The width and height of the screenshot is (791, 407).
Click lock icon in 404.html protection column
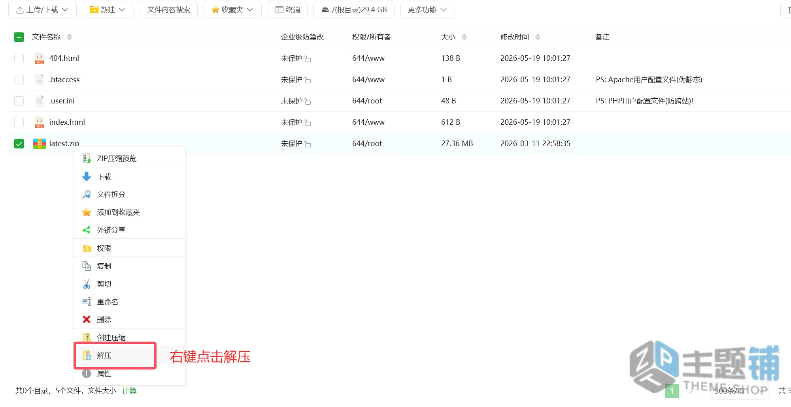(307, 59)
